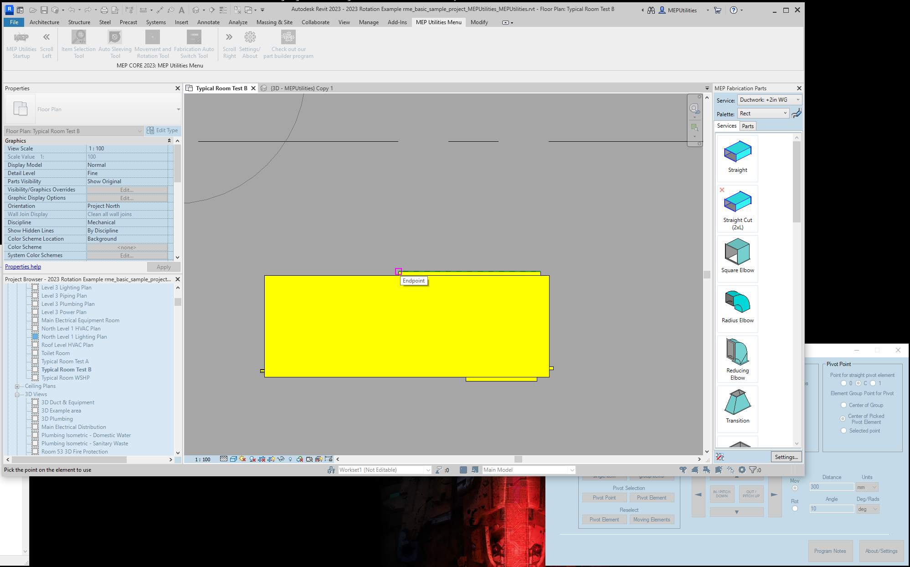Viewport: 910px width, 567px height.
Task: Click the Settings... button in fabrication panel
Action: 786,457
